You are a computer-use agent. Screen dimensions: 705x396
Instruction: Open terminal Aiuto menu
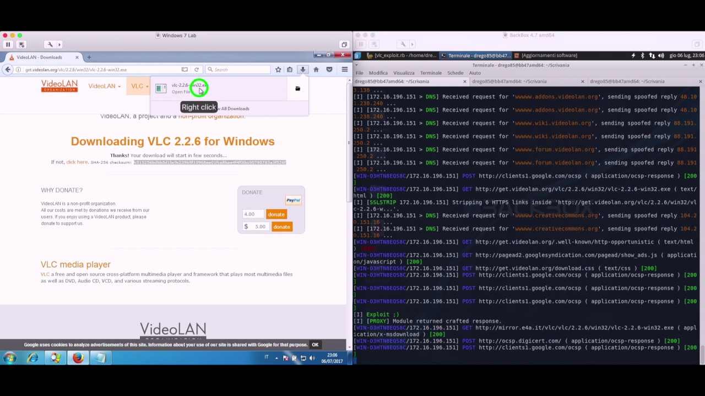(x=475, y=73)
